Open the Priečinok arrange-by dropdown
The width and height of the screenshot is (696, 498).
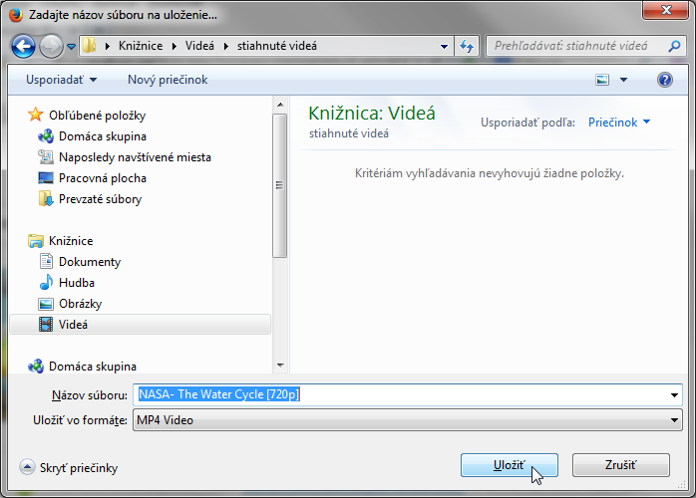619,122
